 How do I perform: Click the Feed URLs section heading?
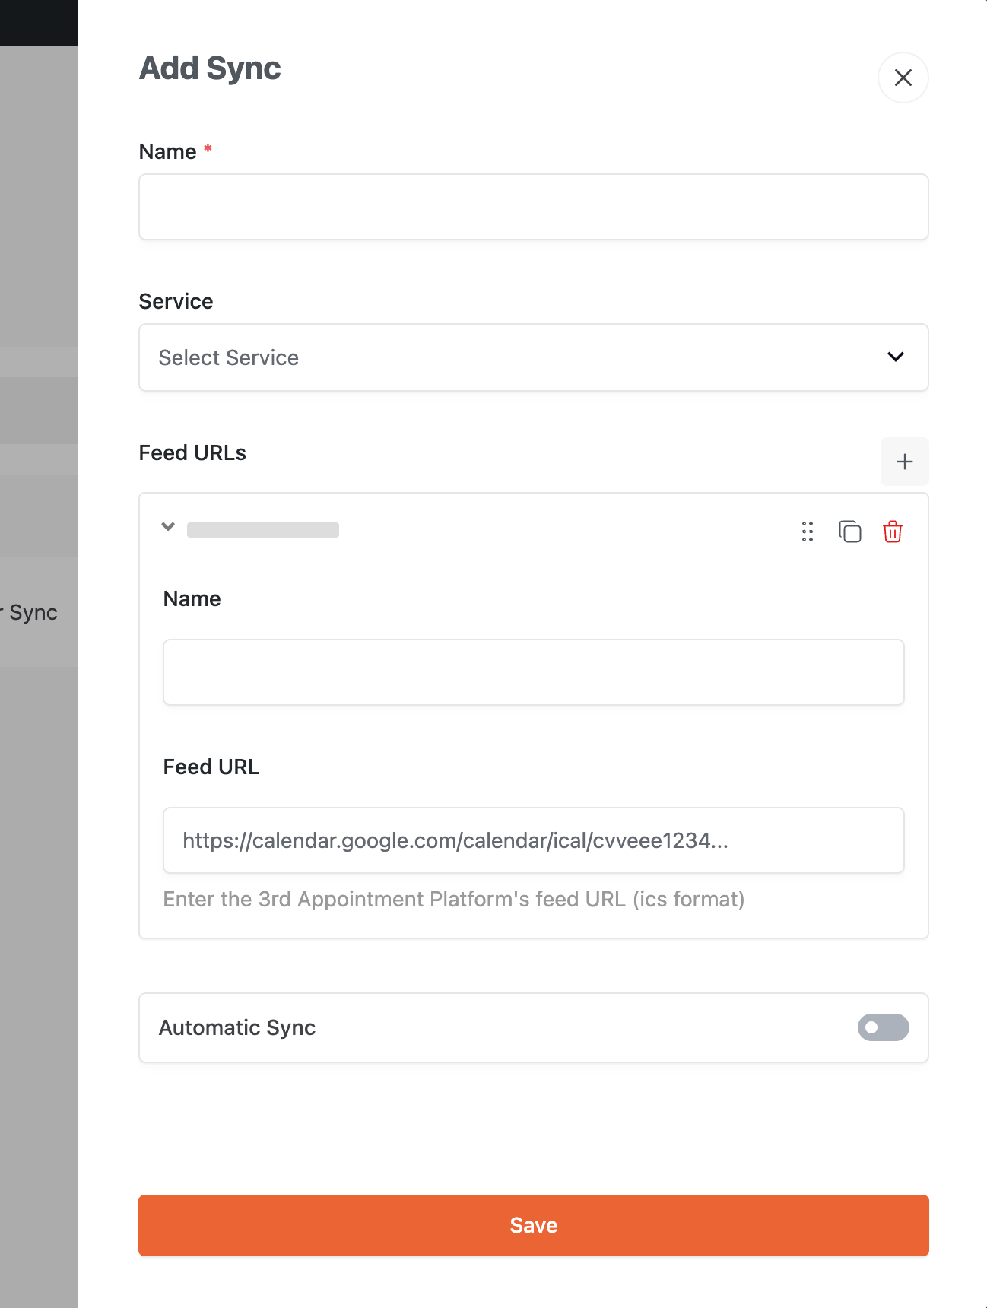[192, 453]
